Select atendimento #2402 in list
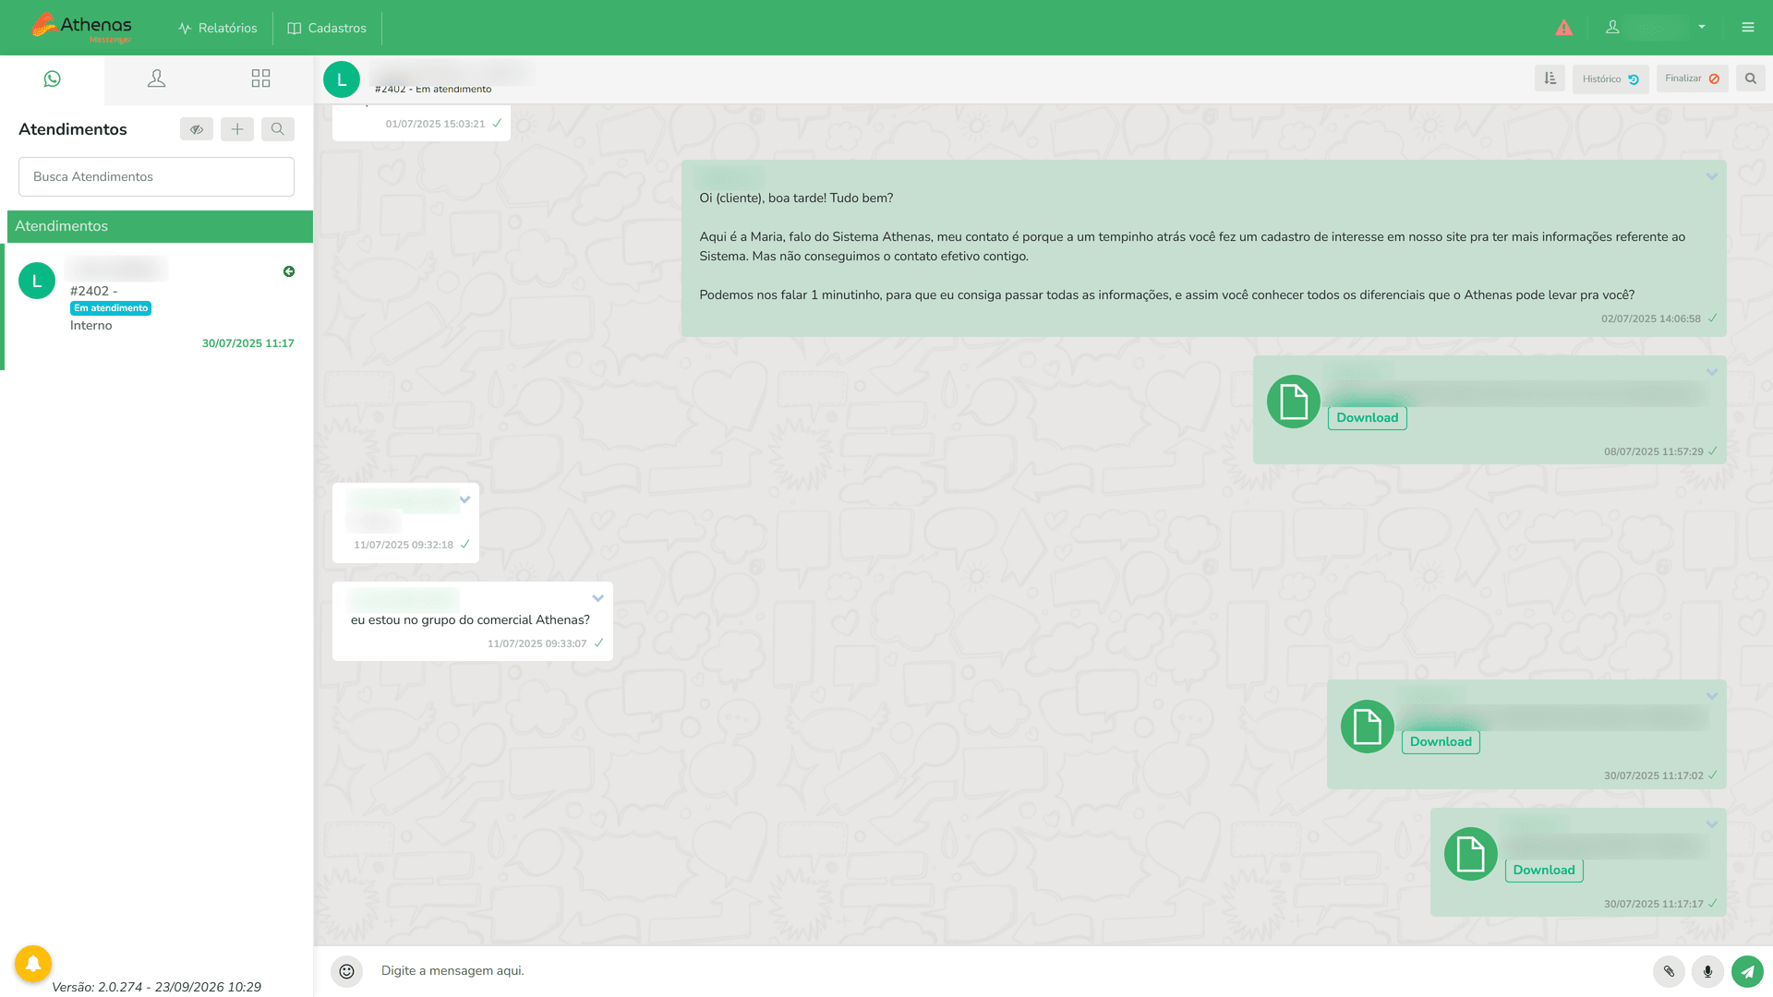The image size is (1773, 997). click(159, 306)
